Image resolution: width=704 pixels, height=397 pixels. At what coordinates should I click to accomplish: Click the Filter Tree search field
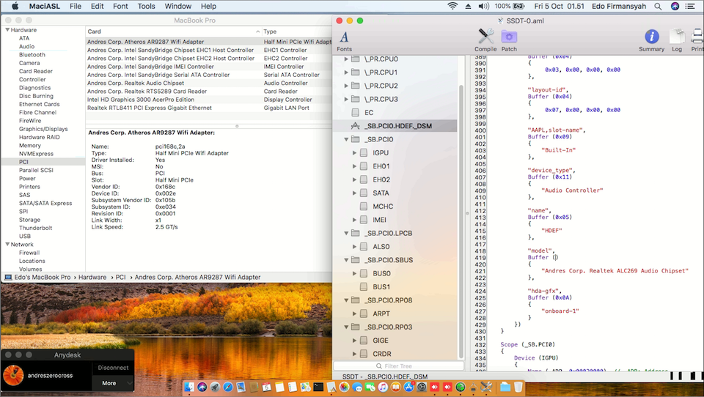(400, 366)
